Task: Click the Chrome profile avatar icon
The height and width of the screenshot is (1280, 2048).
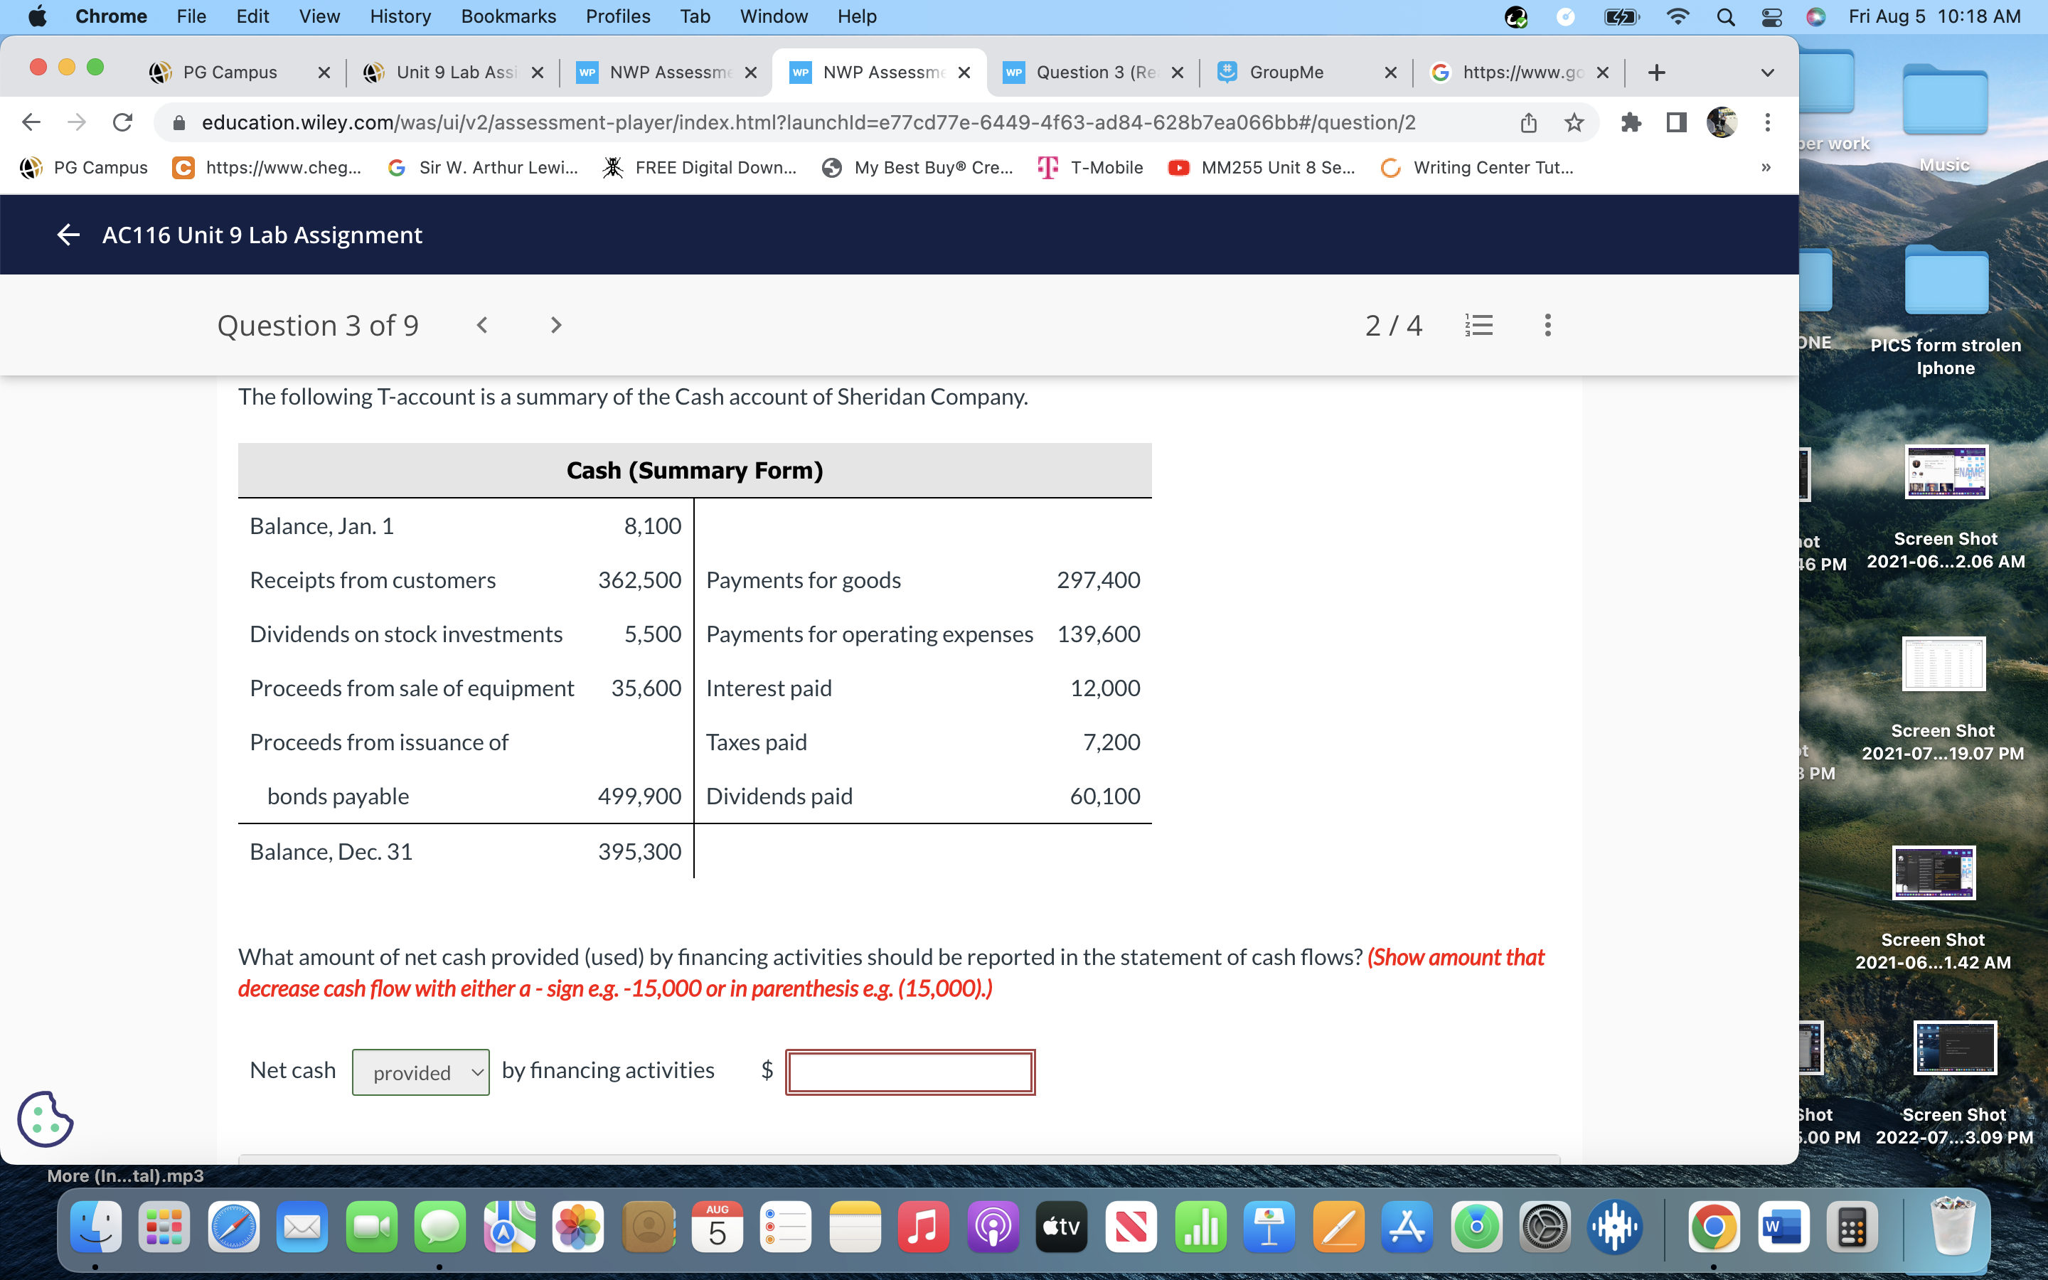Action: pos(1722,122)
